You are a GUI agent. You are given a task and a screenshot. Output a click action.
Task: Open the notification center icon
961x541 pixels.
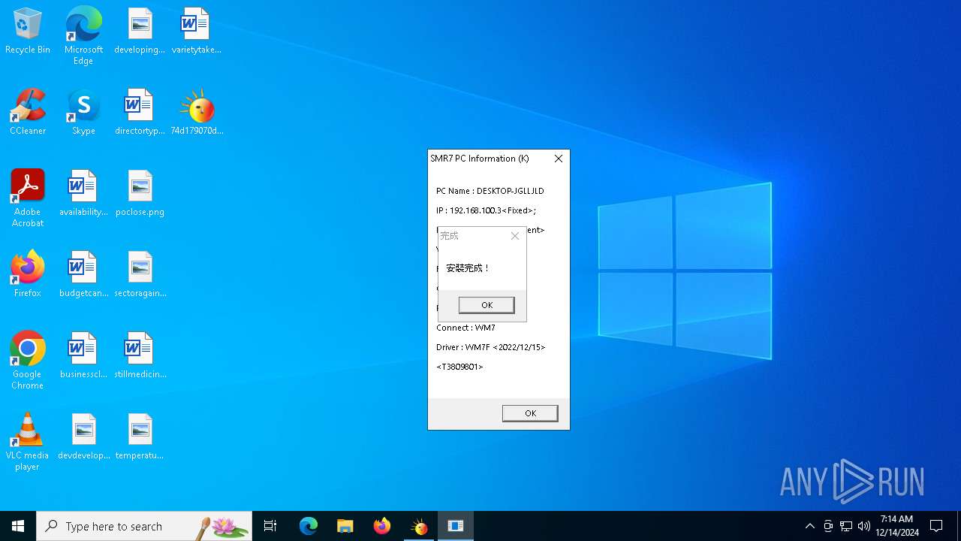(x=936, y=526)
